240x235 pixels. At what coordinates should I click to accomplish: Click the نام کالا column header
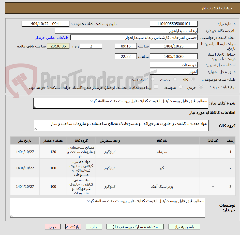(x=162, y=141)
